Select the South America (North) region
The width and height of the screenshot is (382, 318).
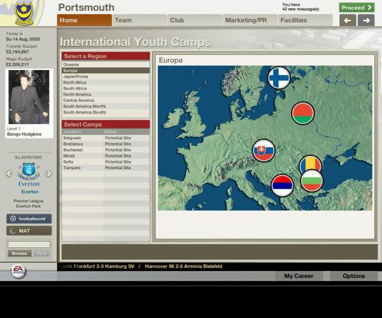point(106,106)
